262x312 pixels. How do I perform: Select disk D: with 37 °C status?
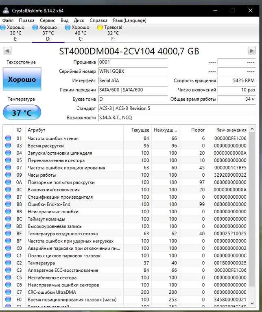[48, 33]
